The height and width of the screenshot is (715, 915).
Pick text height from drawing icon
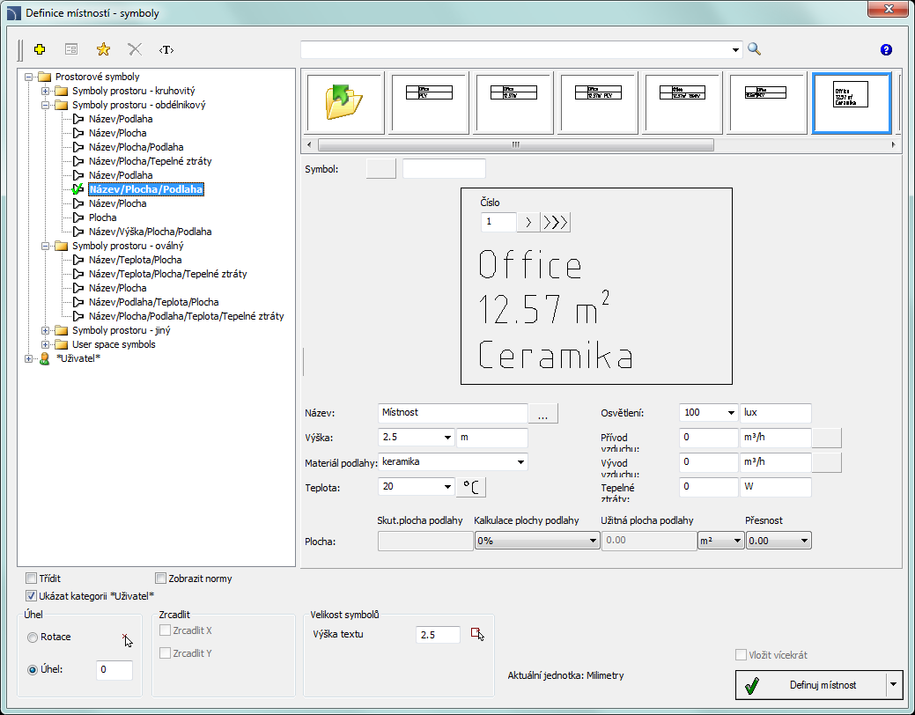point(477,635)
